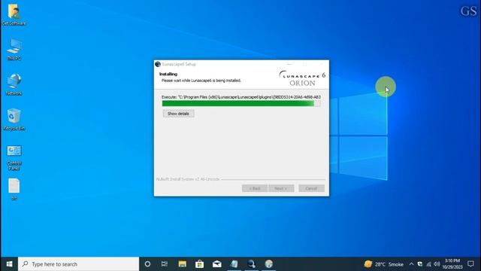The image size is (481, 271).
Task: Click the Cortana circle icon
Action: pyautogui.click(x=147, y=264)
